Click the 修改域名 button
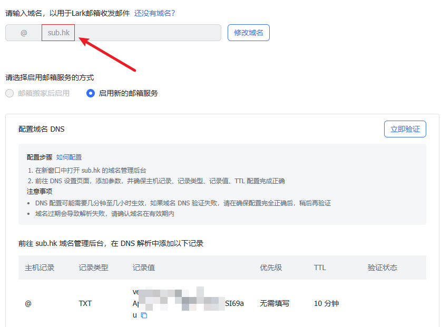 tap(249, 33)
